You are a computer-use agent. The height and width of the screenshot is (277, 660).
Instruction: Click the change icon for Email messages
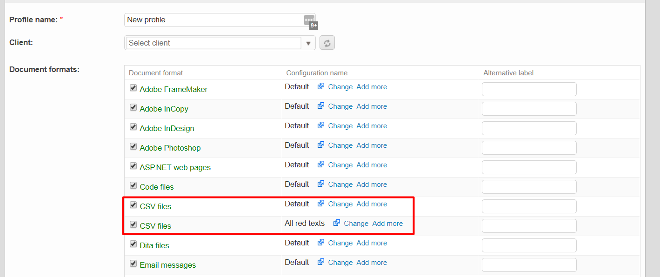tap(321, 262)
